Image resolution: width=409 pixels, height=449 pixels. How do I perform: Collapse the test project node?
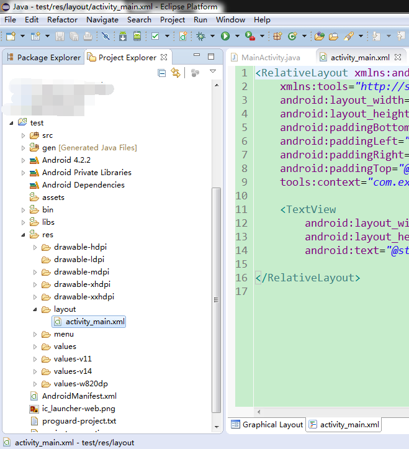pos(11,123)
